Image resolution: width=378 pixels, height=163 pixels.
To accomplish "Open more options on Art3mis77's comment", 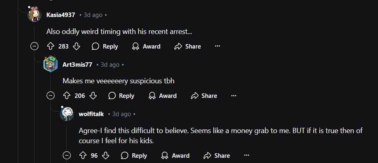I will (234, 96).
